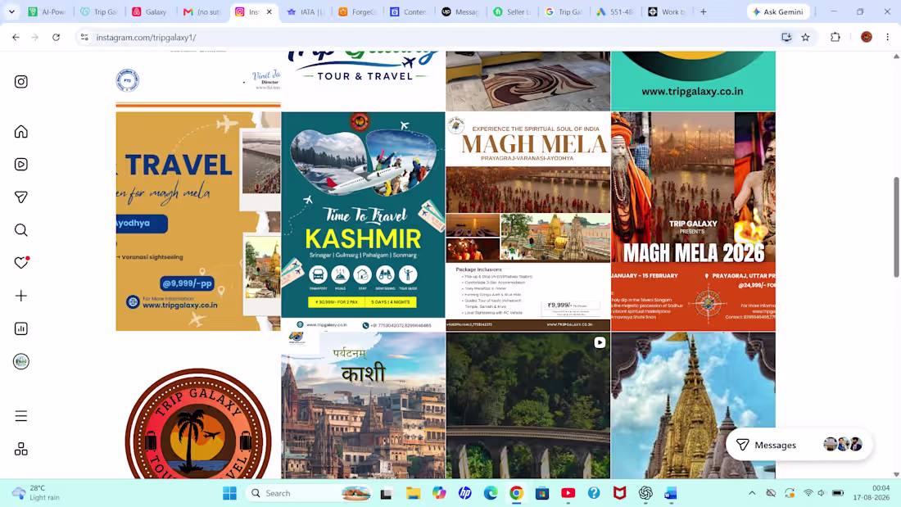Open Microsoft Edge from taskbar
Screen dimensions: 901x507
pos(491,493)
